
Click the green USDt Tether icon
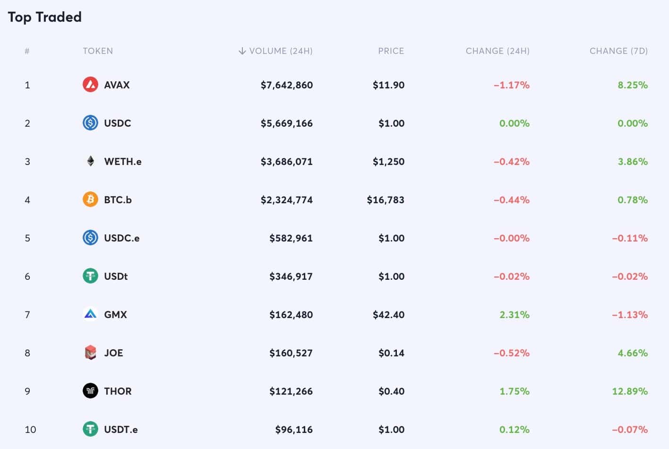click(x=90, y=276)
